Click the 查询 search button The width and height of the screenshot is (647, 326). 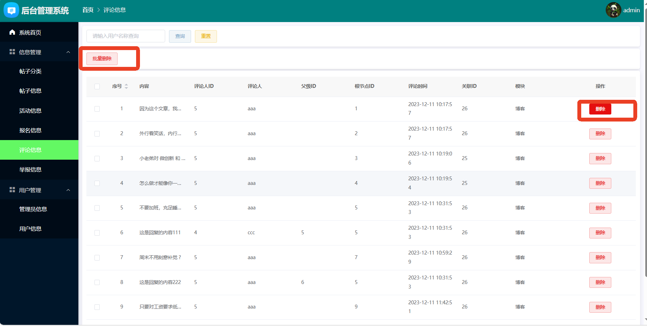pos(180,36)
